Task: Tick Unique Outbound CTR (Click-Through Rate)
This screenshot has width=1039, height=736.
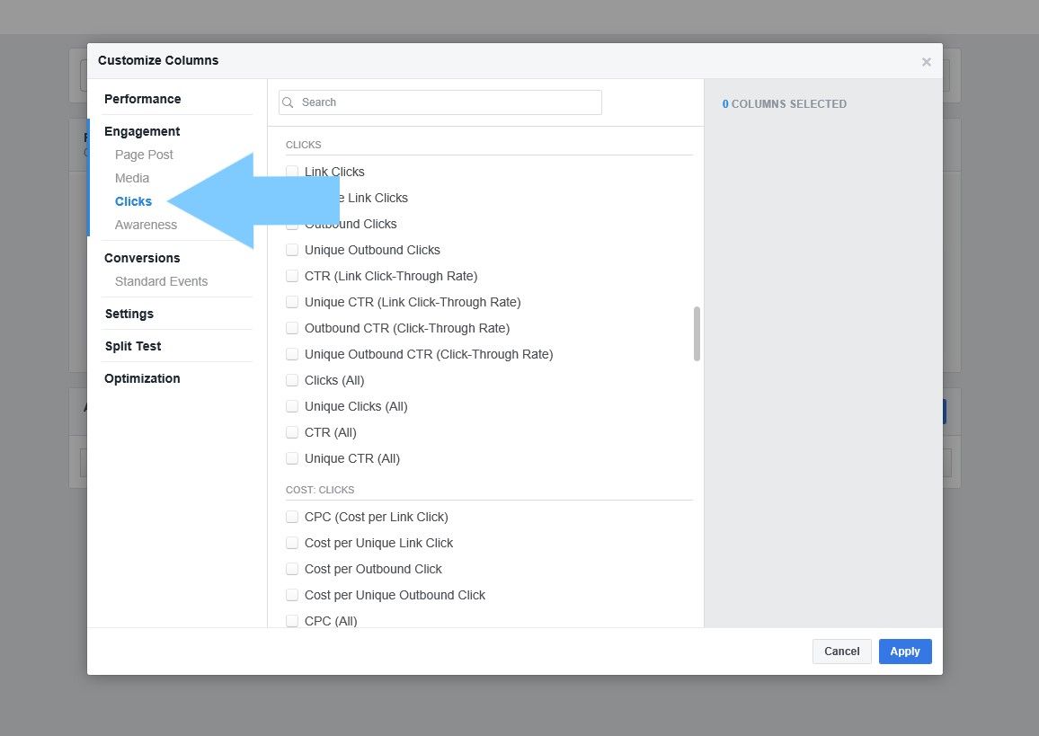Action: tap(291, 354)
